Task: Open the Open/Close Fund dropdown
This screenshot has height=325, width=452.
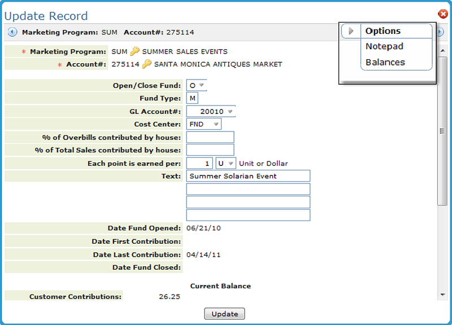Action: click(x=197, y=85)
